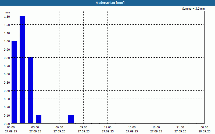Click the Summe = 3,3 mm label
This screenshot has height=134, width=215.
coord(193,9)
